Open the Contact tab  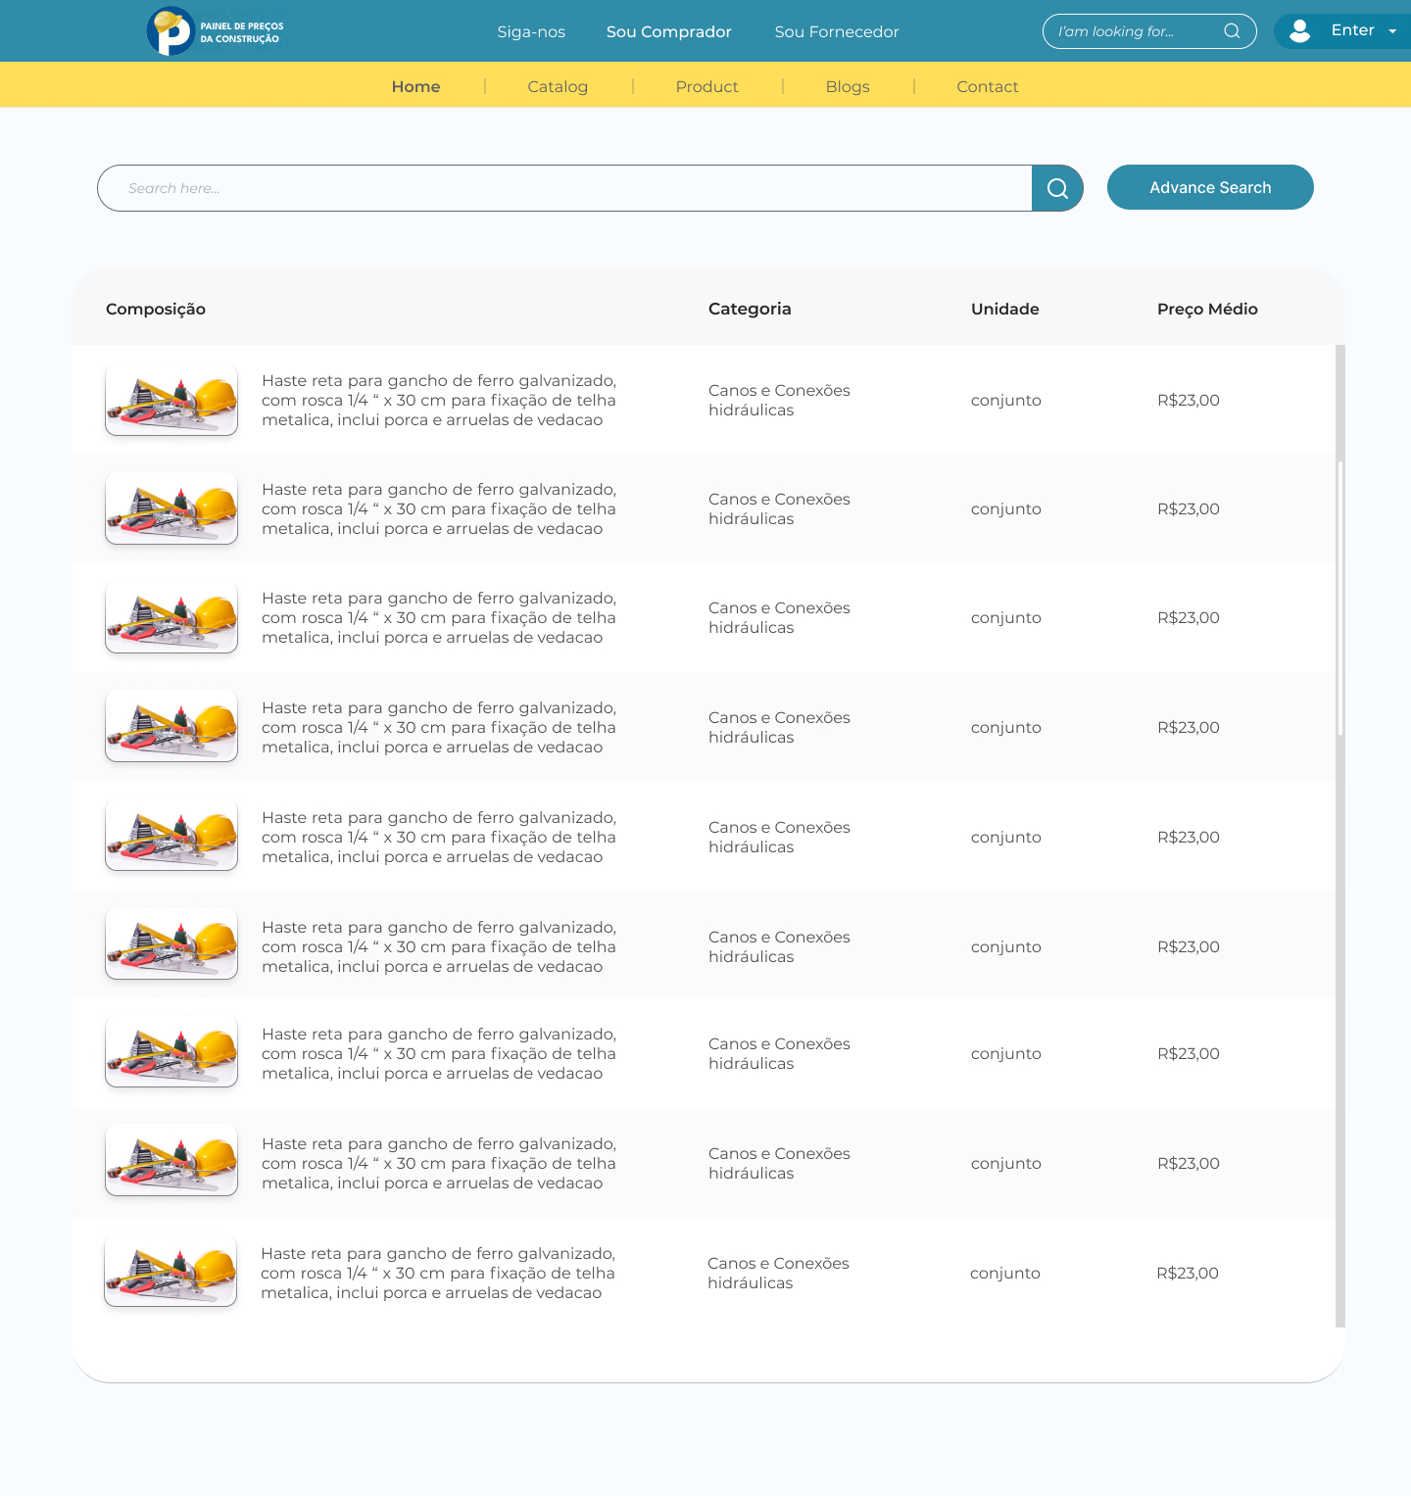[988, 86]
